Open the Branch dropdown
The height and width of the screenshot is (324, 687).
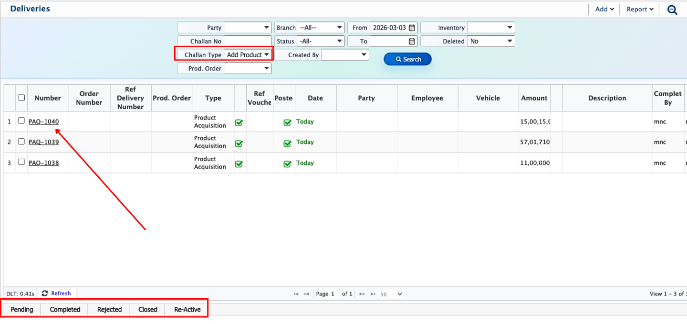tap(320, 28)
